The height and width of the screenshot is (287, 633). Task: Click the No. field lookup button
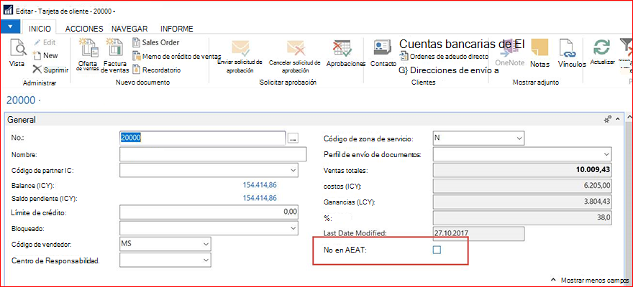pyautogui.click(x=293, y=138)
